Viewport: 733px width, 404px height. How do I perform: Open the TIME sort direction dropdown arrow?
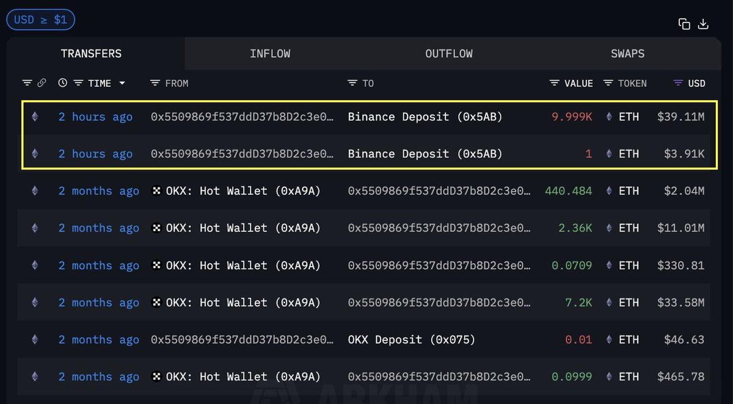(x=122, y=83)
